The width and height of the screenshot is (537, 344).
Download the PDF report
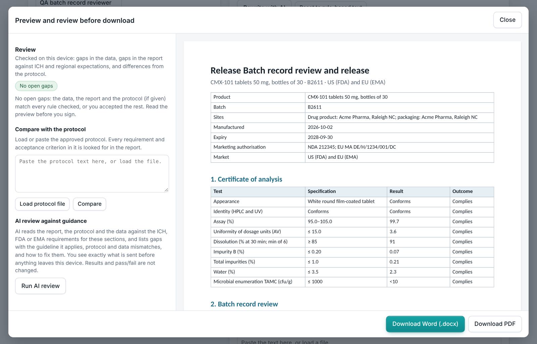(495, 324)
